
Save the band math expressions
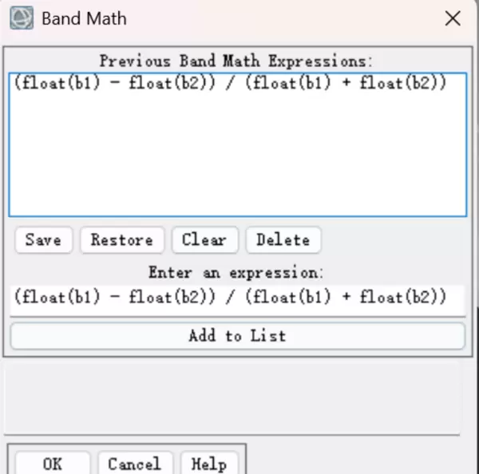43,239
